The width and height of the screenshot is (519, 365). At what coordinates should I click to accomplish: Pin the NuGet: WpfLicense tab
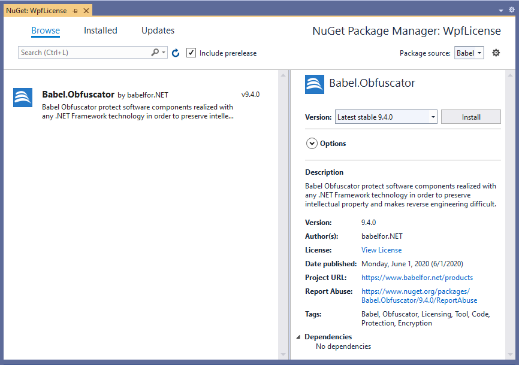coord(75,11)
